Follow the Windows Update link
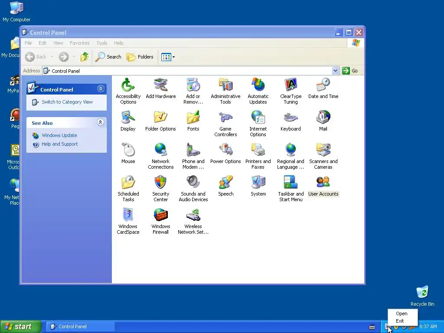This screenshot has width=444, height=333. point(59,135)
